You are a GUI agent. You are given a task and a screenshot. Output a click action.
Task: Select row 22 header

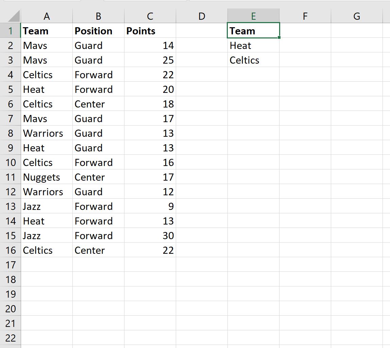[x=11, y=338]
